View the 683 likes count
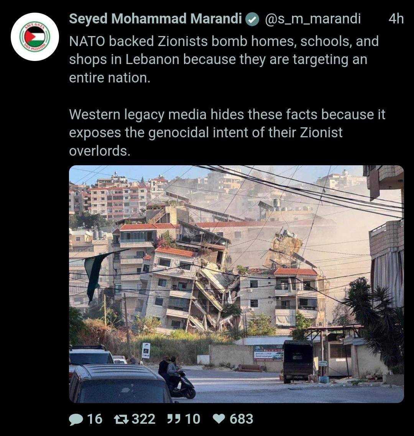Screen dimensions: 414x436 tap(242, 419)
